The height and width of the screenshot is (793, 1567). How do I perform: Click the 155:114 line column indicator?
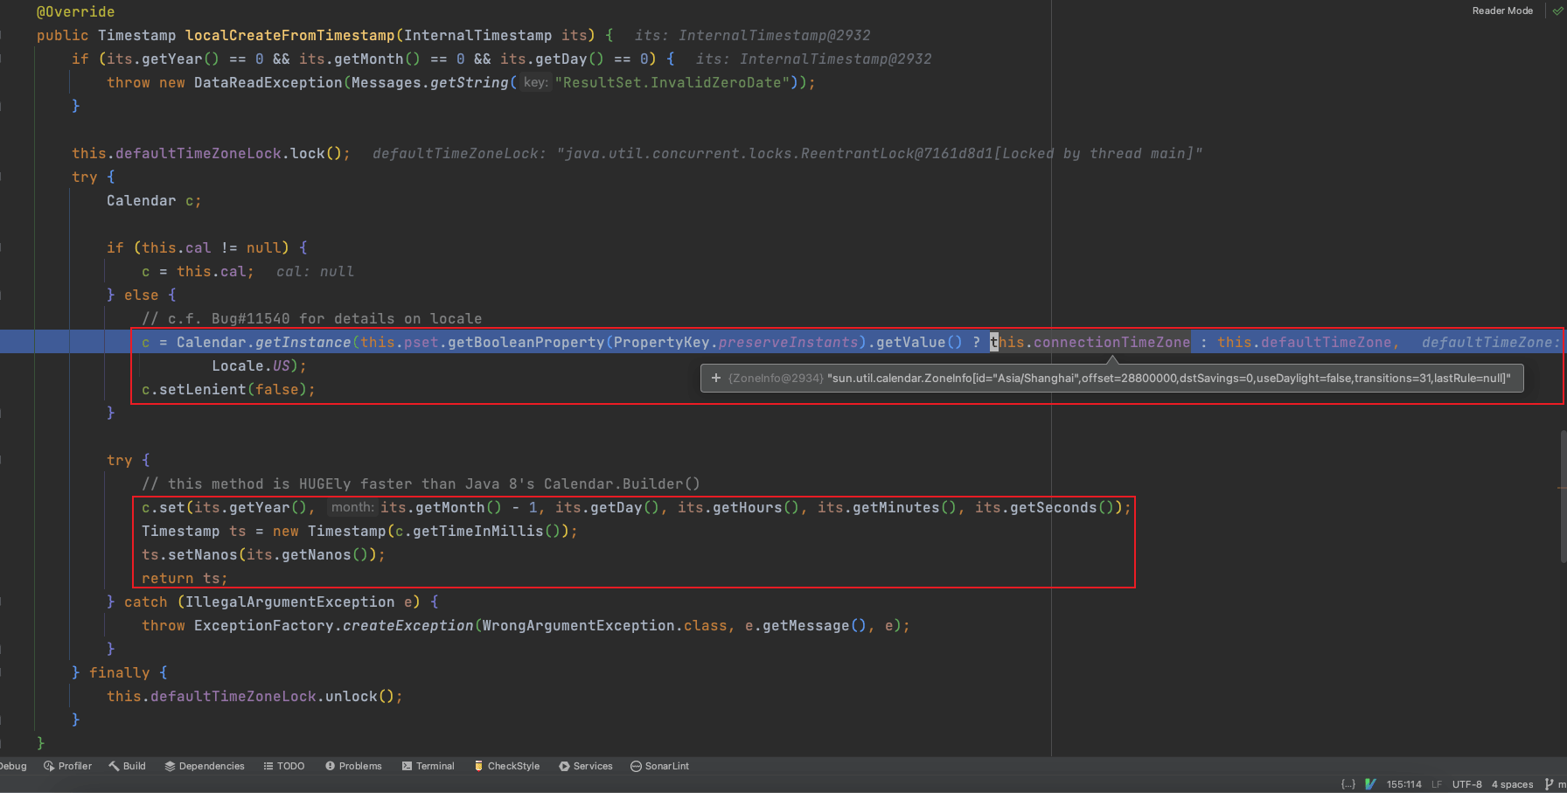[x=1403, y=784]
